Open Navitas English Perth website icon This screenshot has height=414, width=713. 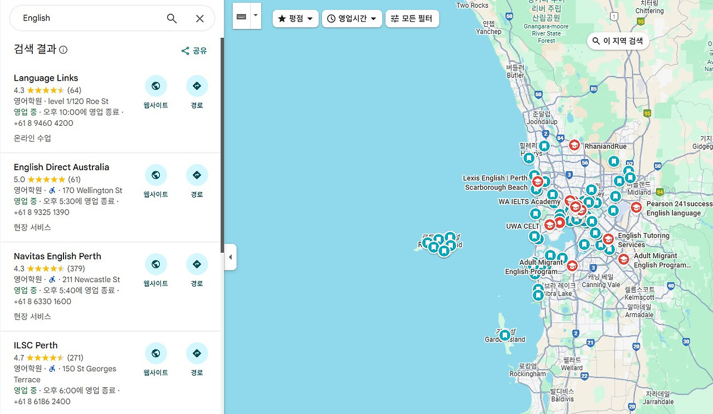pyautogui.click(x=156, y=264)
